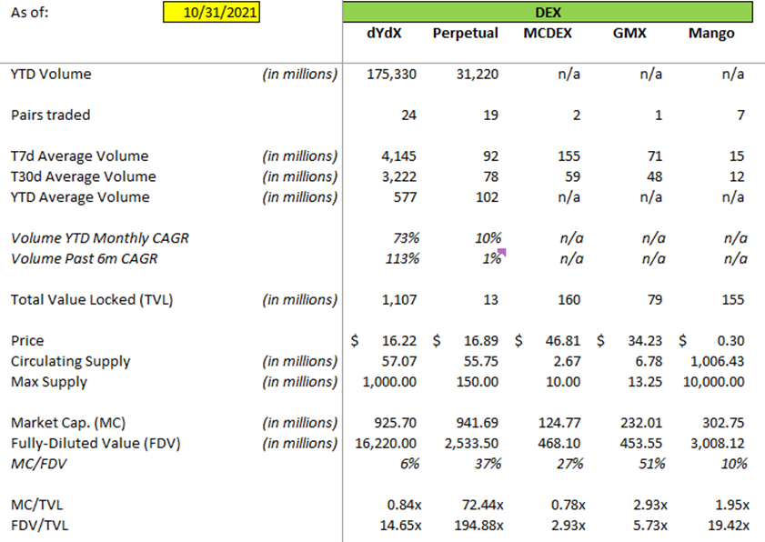Select the MCDEX column header

(548, 33)
